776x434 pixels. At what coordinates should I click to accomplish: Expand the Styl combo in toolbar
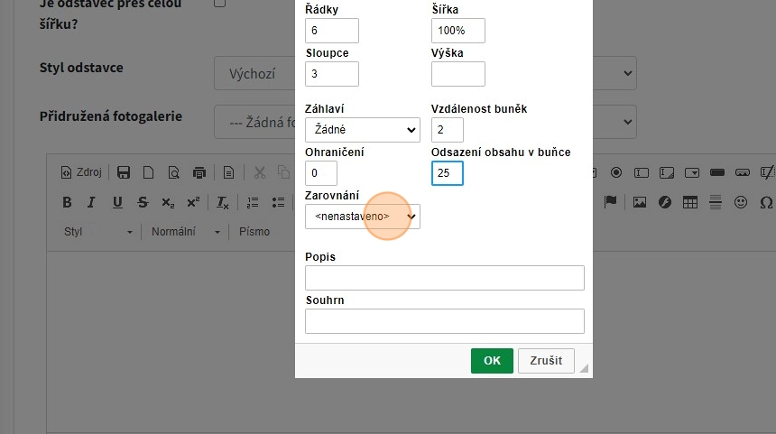(x=97, y=232)
